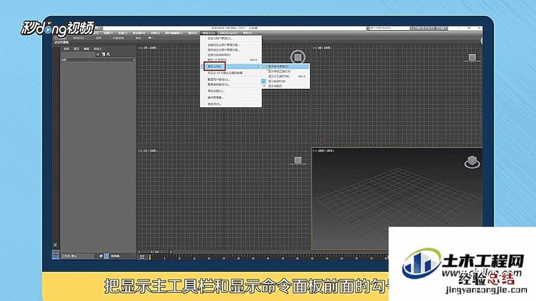Click the key mode icon left of the timeline
The image size is (536, 301).
(142, 256)
